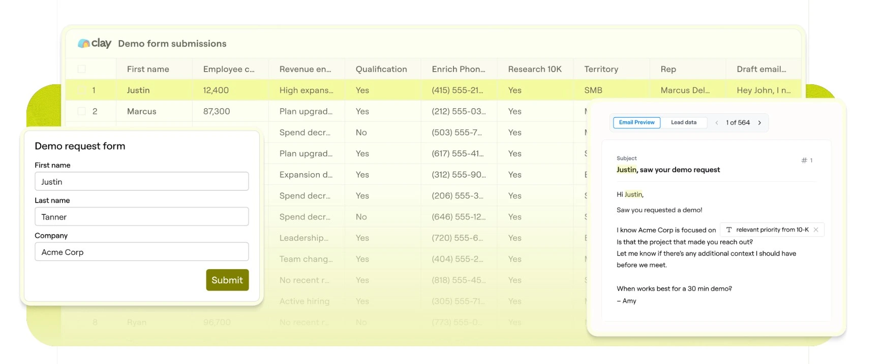Remove the 'relevant priority from 10-K' chip
The width and height of the screenshot is (883, 364).
click(816, 230)
